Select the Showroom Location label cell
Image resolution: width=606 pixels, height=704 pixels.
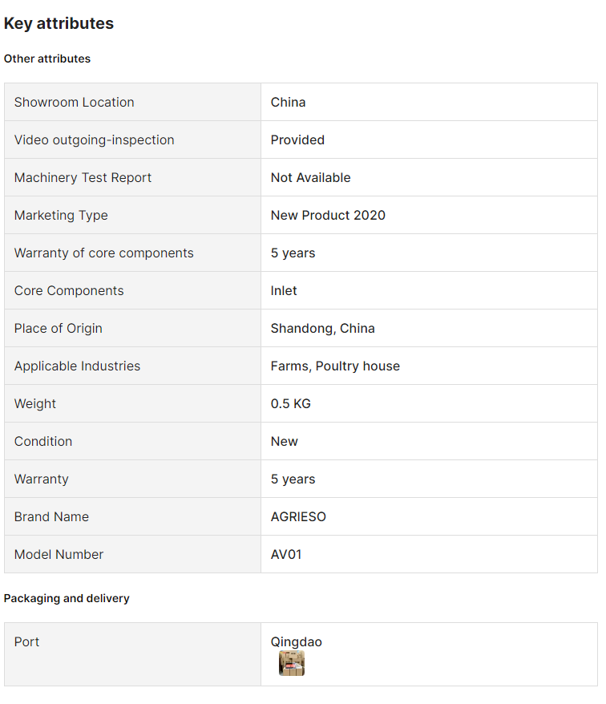[132, 102]
